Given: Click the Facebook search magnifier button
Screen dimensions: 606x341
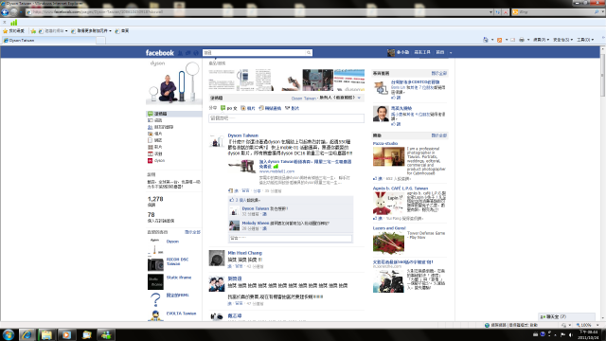Looking at the screenshot, I should click(309, 53).
